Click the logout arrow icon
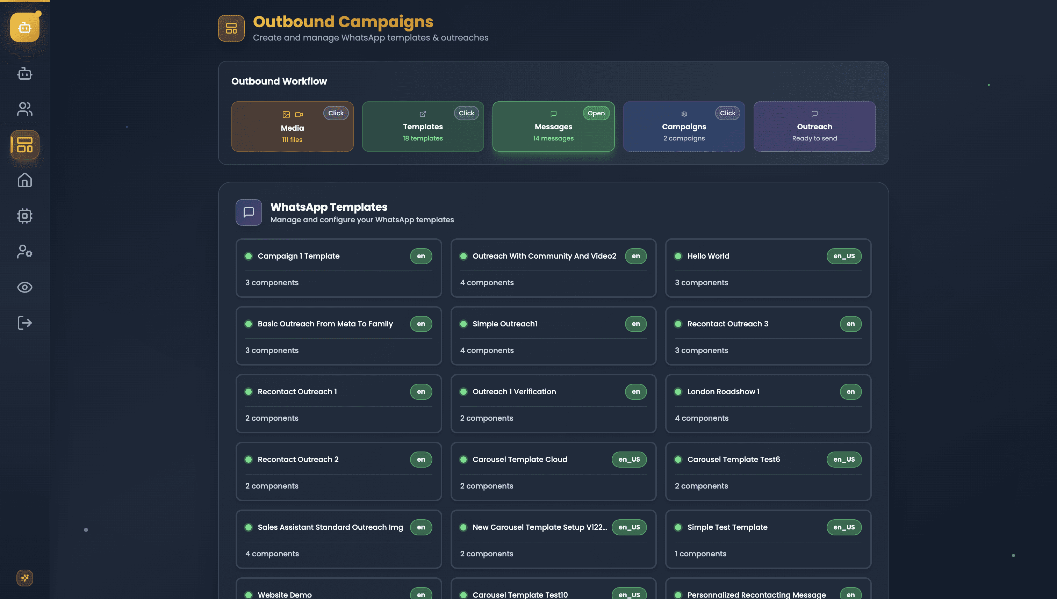The image size is (1057, 599). click(x=25, y=323)
